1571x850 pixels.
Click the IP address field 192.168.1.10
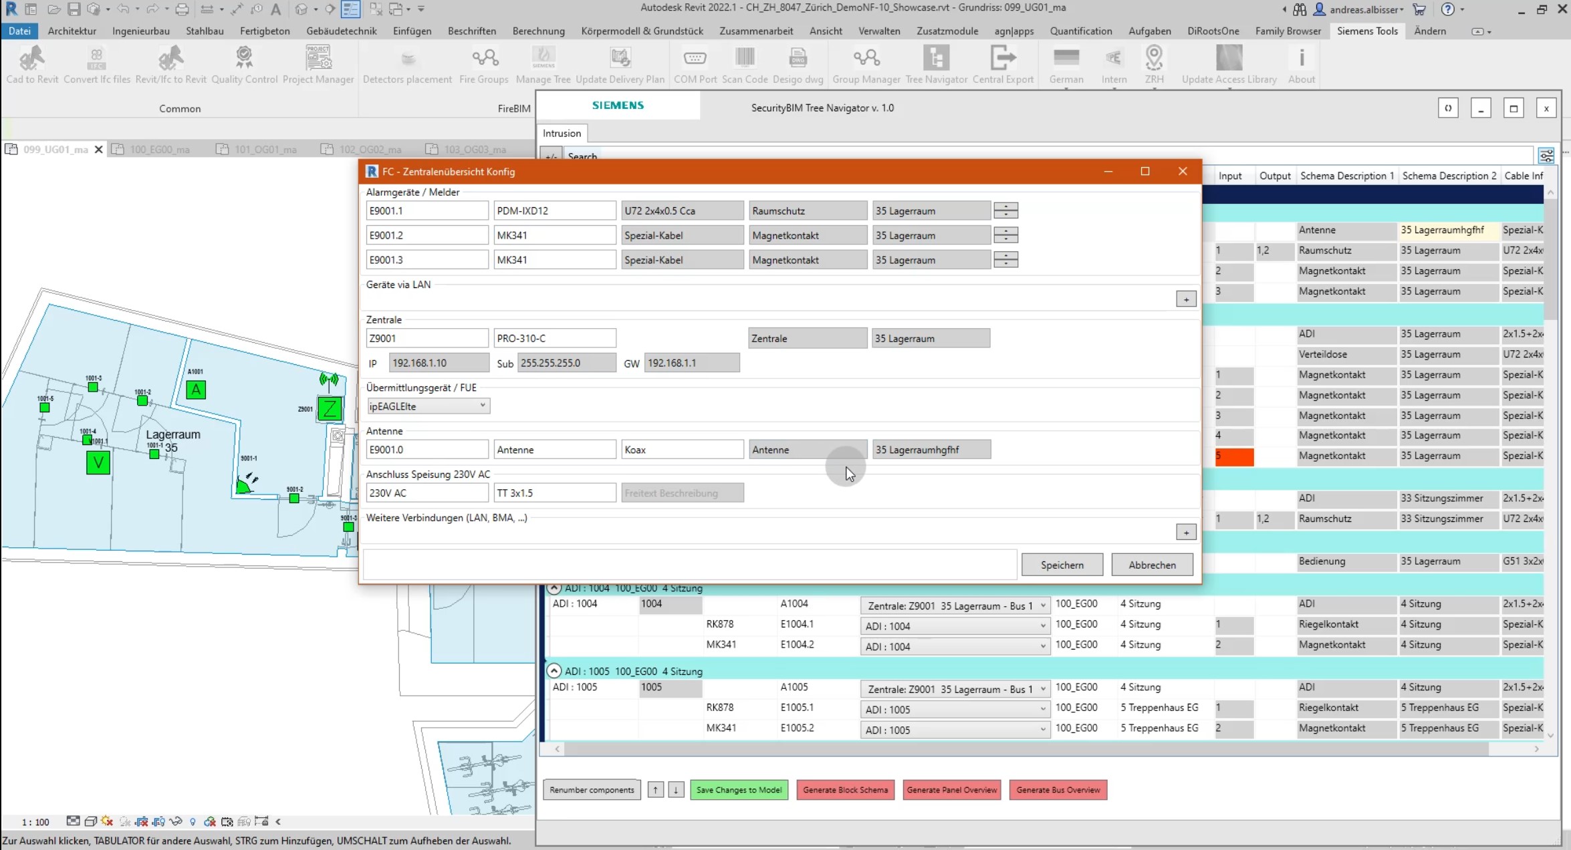click(439, 363)
